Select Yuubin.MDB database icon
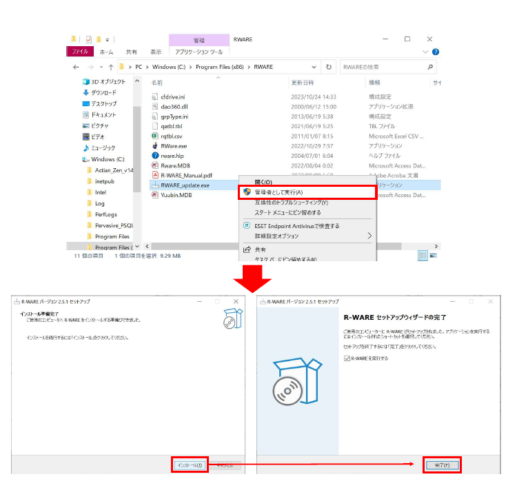Screen dimensions: 517x490 coord(155,195)
